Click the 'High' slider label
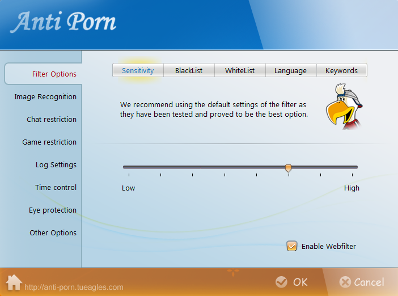The height and width of the screenshot is (296, 398). [x=352, y=188]
